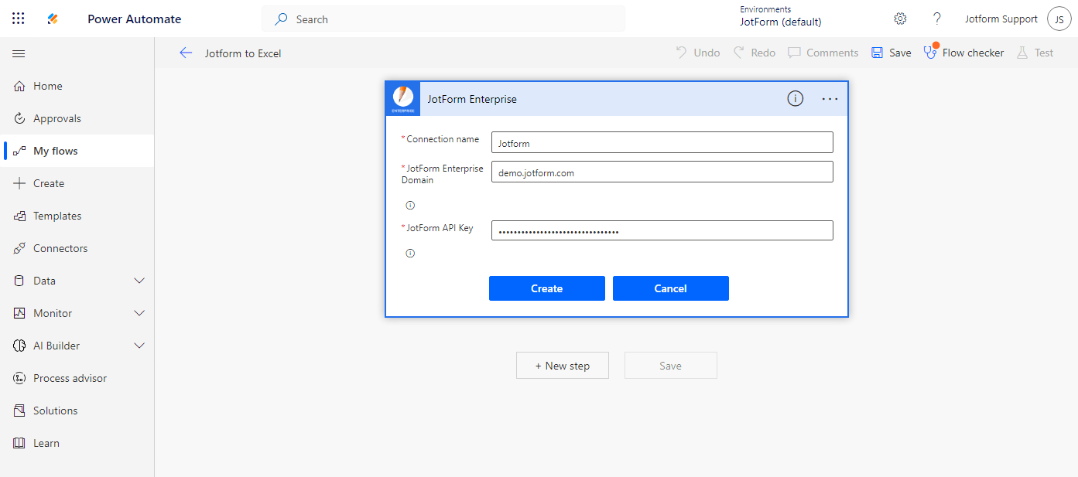Screen dimensions: 1078x477
Task: Click the Save toolbar button
Action: click(x=891, y=53)
